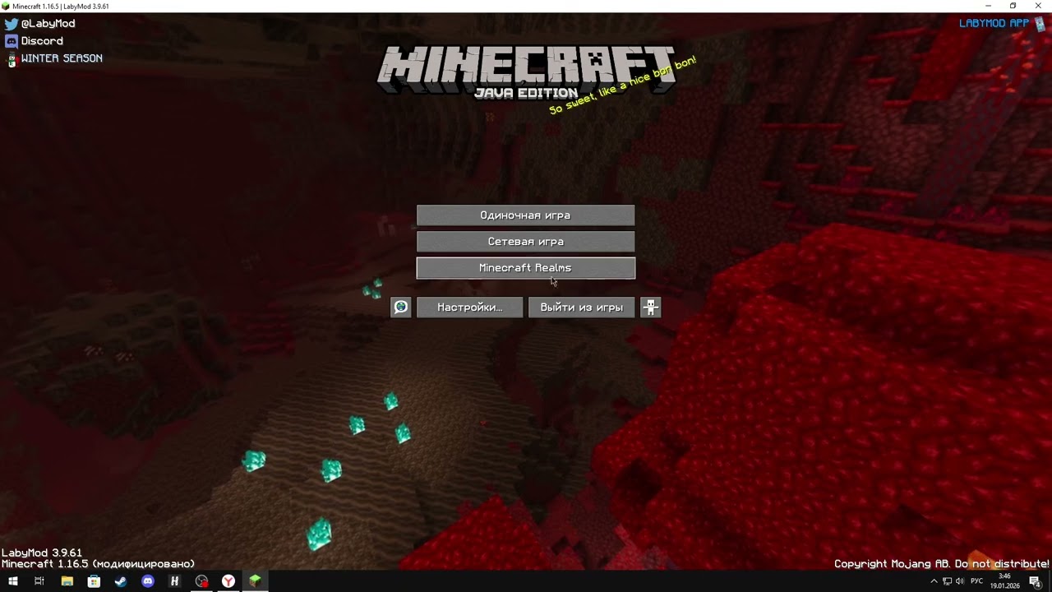Click the Minecraft 1.16.5 (модифицировано) text
This screenshot has width=1052, height=592.
click(98, 564)
